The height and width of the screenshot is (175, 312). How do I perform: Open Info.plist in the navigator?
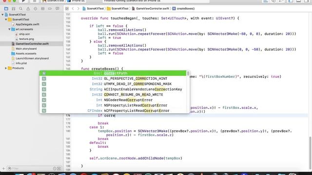21,63
